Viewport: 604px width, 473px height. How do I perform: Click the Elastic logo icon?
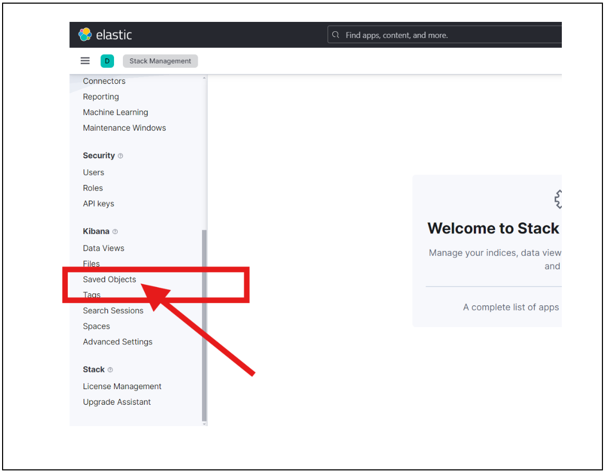coord(85,35)
